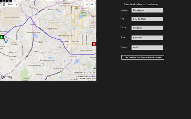Image resolution: width=191 pixels, height=119 pixels.
Task: Select the highway 67 shield icon
Action: pos(94,69)
